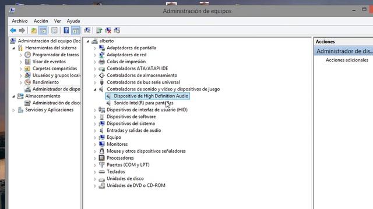The height and width of the screenshot is (209, 373).
Task: Select Administrador de dispositivos in left tree
Action: [x=57, y=89]
